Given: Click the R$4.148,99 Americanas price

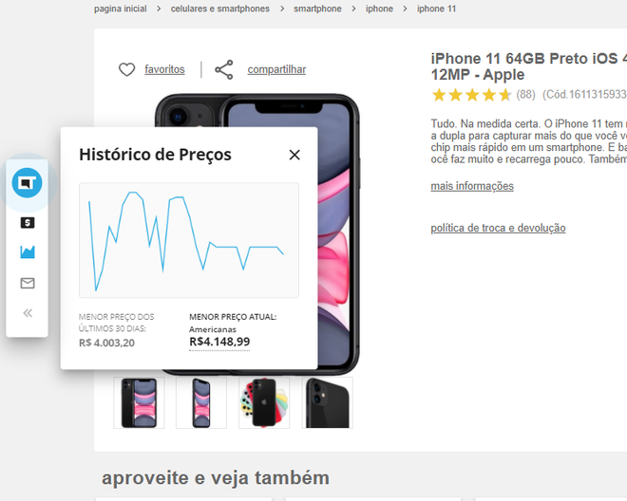Looking at the screenshot, I should click(219, 342).
